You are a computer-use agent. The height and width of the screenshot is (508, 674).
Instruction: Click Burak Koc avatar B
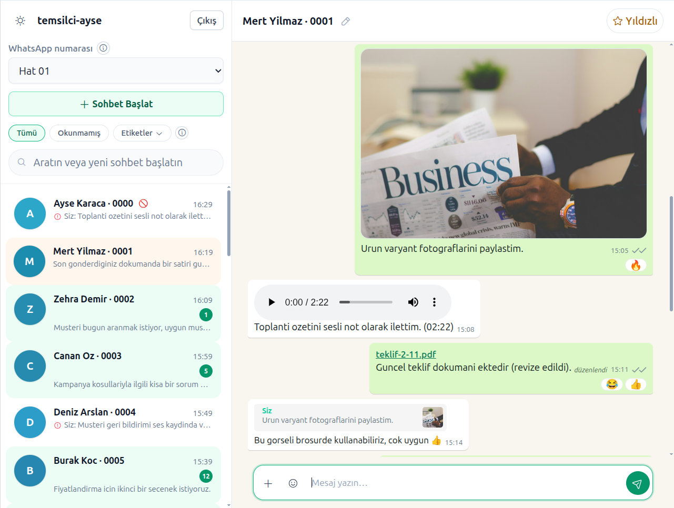click(30, 471)
